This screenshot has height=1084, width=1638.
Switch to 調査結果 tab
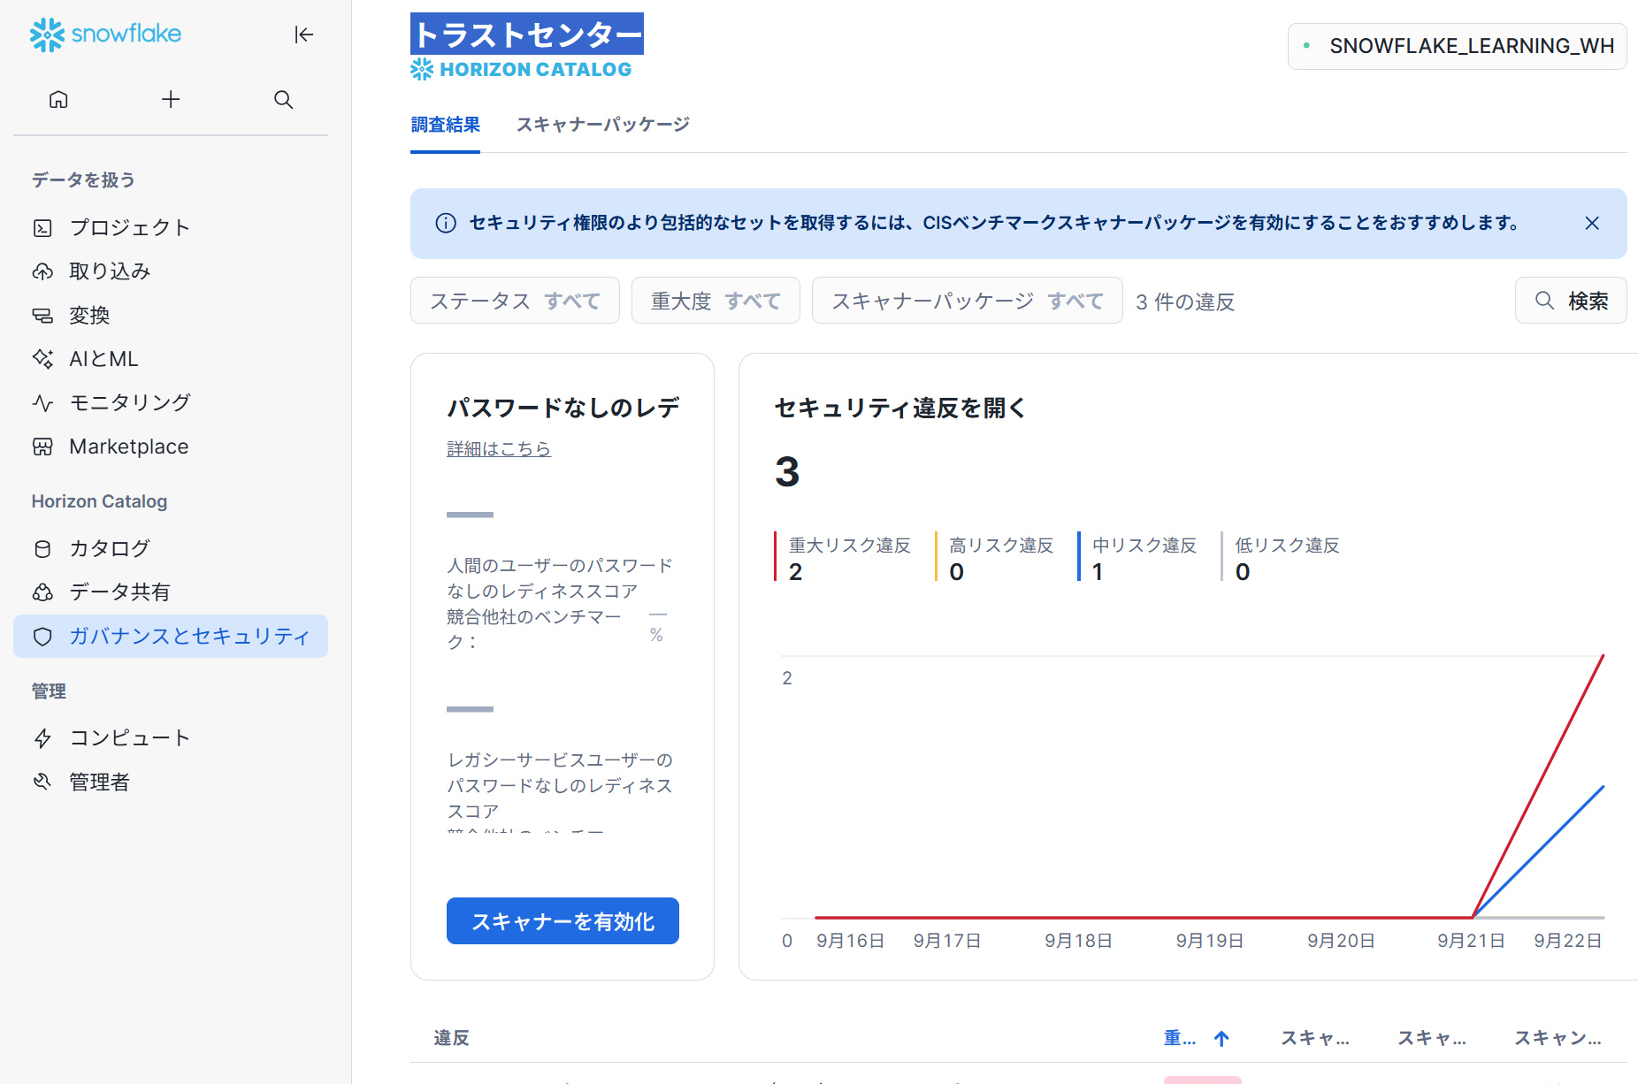[446, 125]
